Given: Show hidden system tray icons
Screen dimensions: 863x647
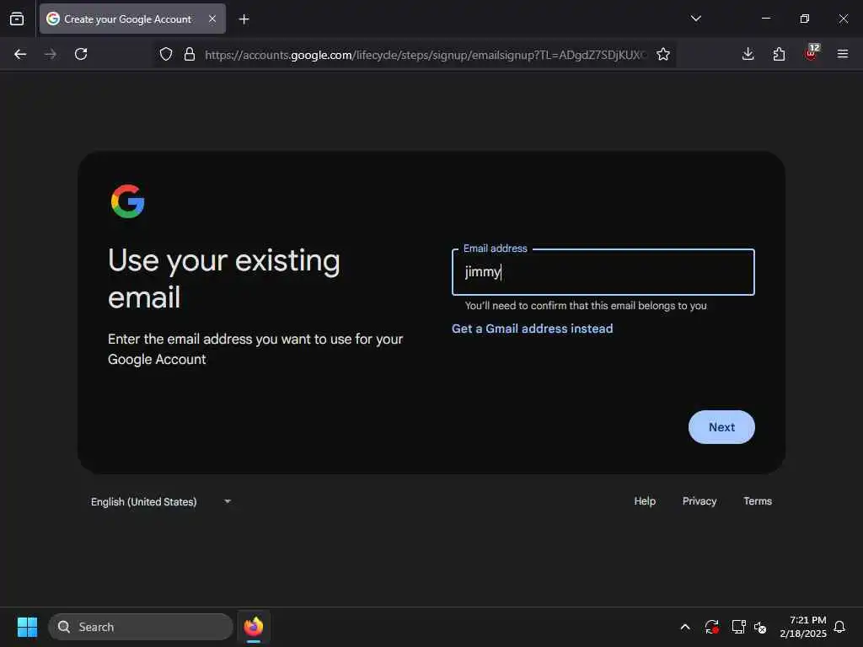Looking at the screenshot, I should click(x=685, y=627).
